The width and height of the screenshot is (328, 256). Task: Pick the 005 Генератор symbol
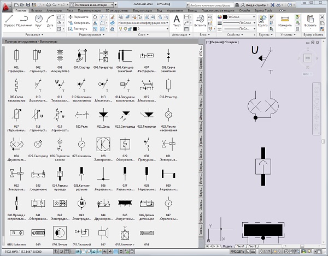[x=102, y=56]
